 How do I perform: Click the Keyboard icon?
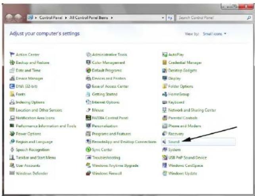(165, 102)
